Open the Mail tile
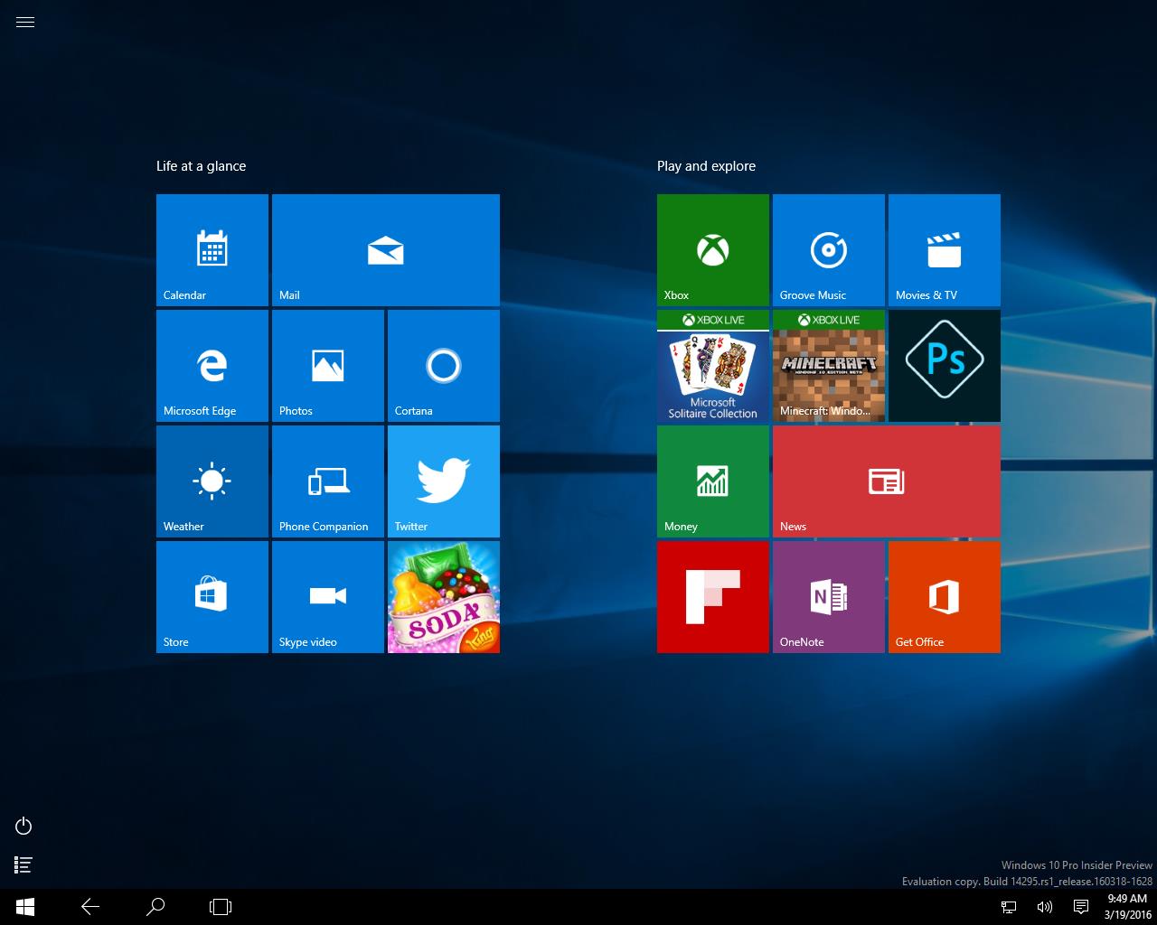Image resolution: width=1157 pixels, height=925 pixels. pos(386,250)
